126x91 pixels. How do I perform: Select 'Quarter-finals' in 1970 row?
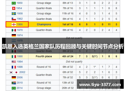tap(44, 30)
